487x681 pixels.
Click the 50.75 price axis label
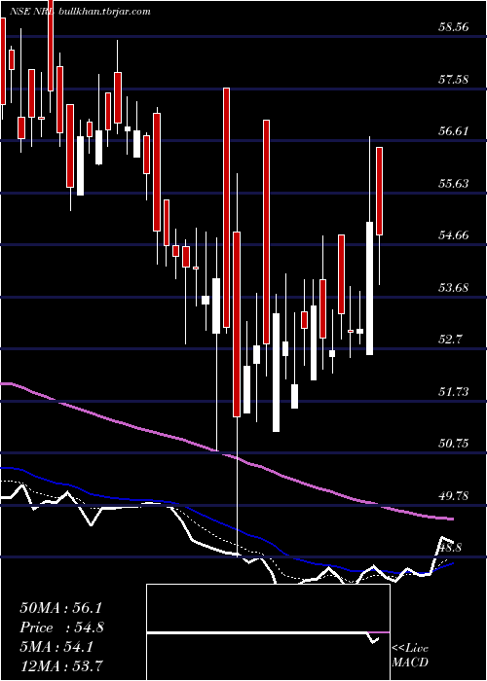coord(453,443)
